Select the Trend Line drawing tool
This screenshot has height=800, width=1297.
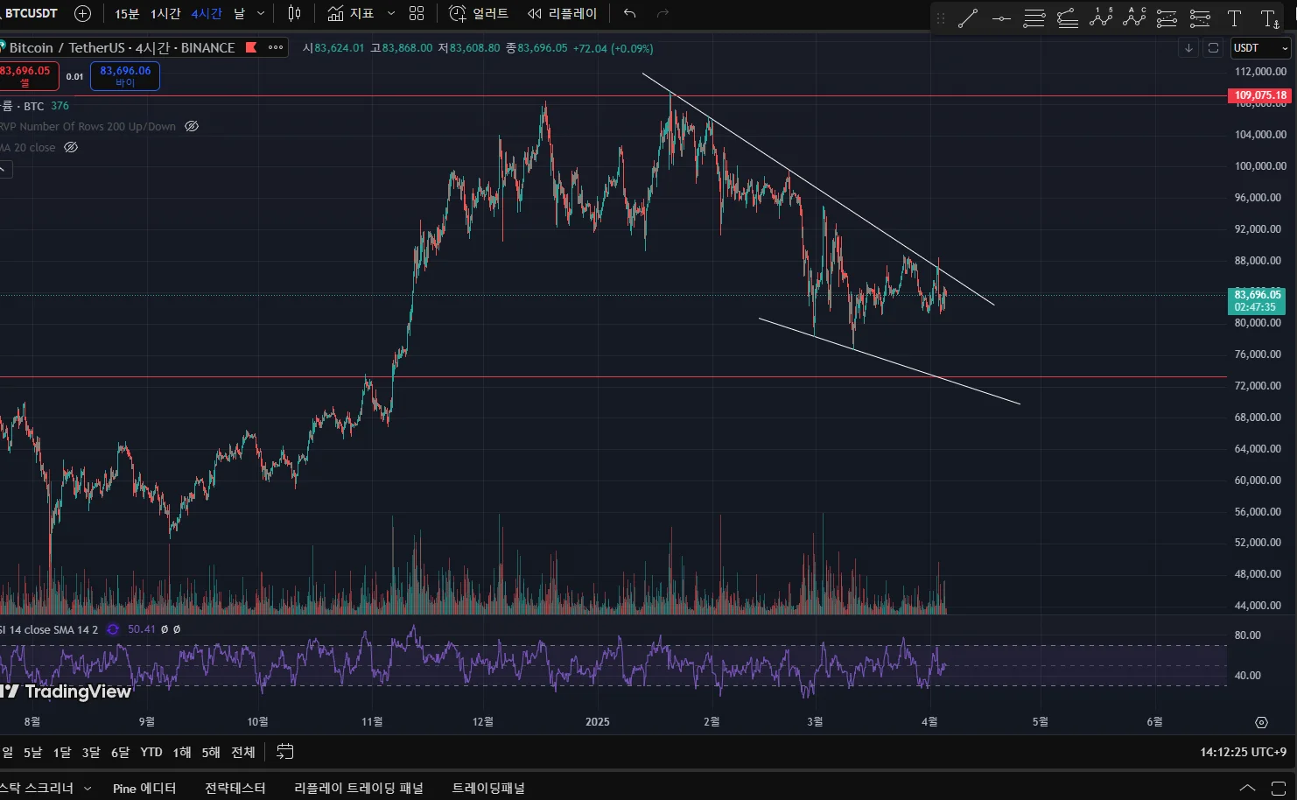(968, 18)
